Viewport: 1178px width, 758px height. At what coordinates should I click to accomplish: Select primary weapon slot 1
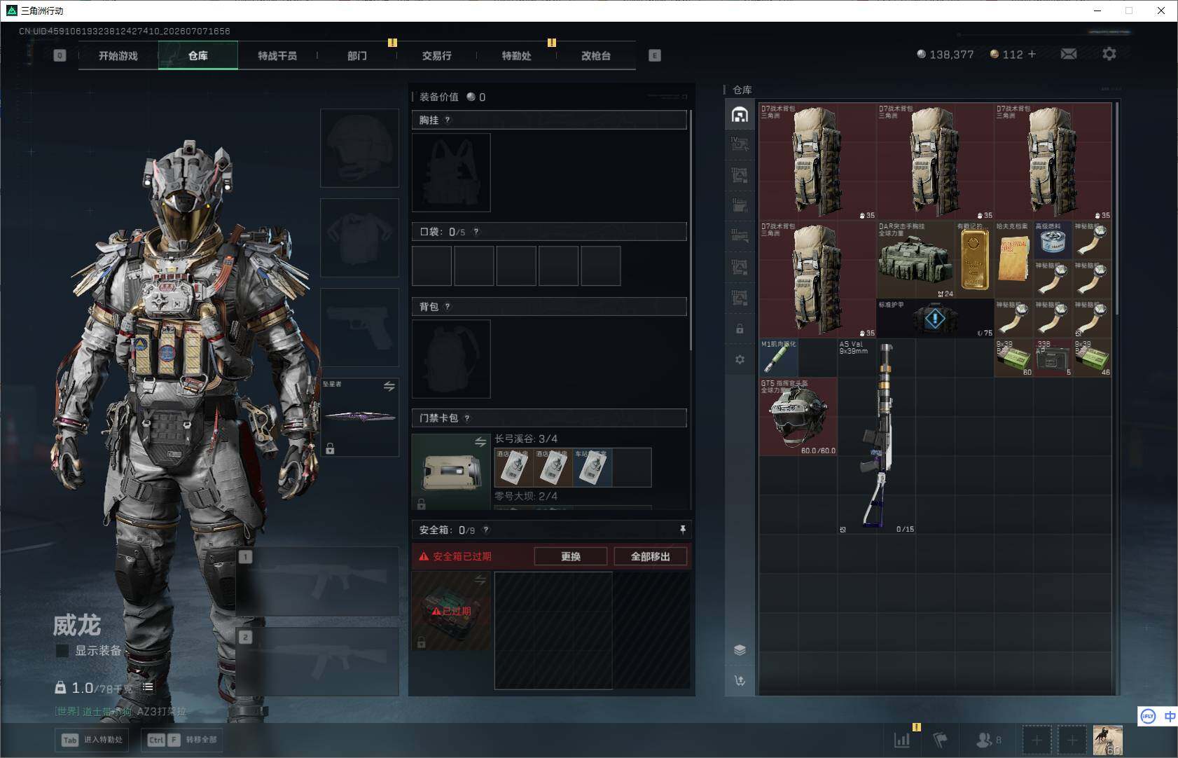[319, 581]
